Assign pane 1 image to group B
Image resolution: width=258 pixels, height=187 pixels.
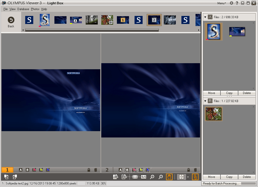coord(27,170)
